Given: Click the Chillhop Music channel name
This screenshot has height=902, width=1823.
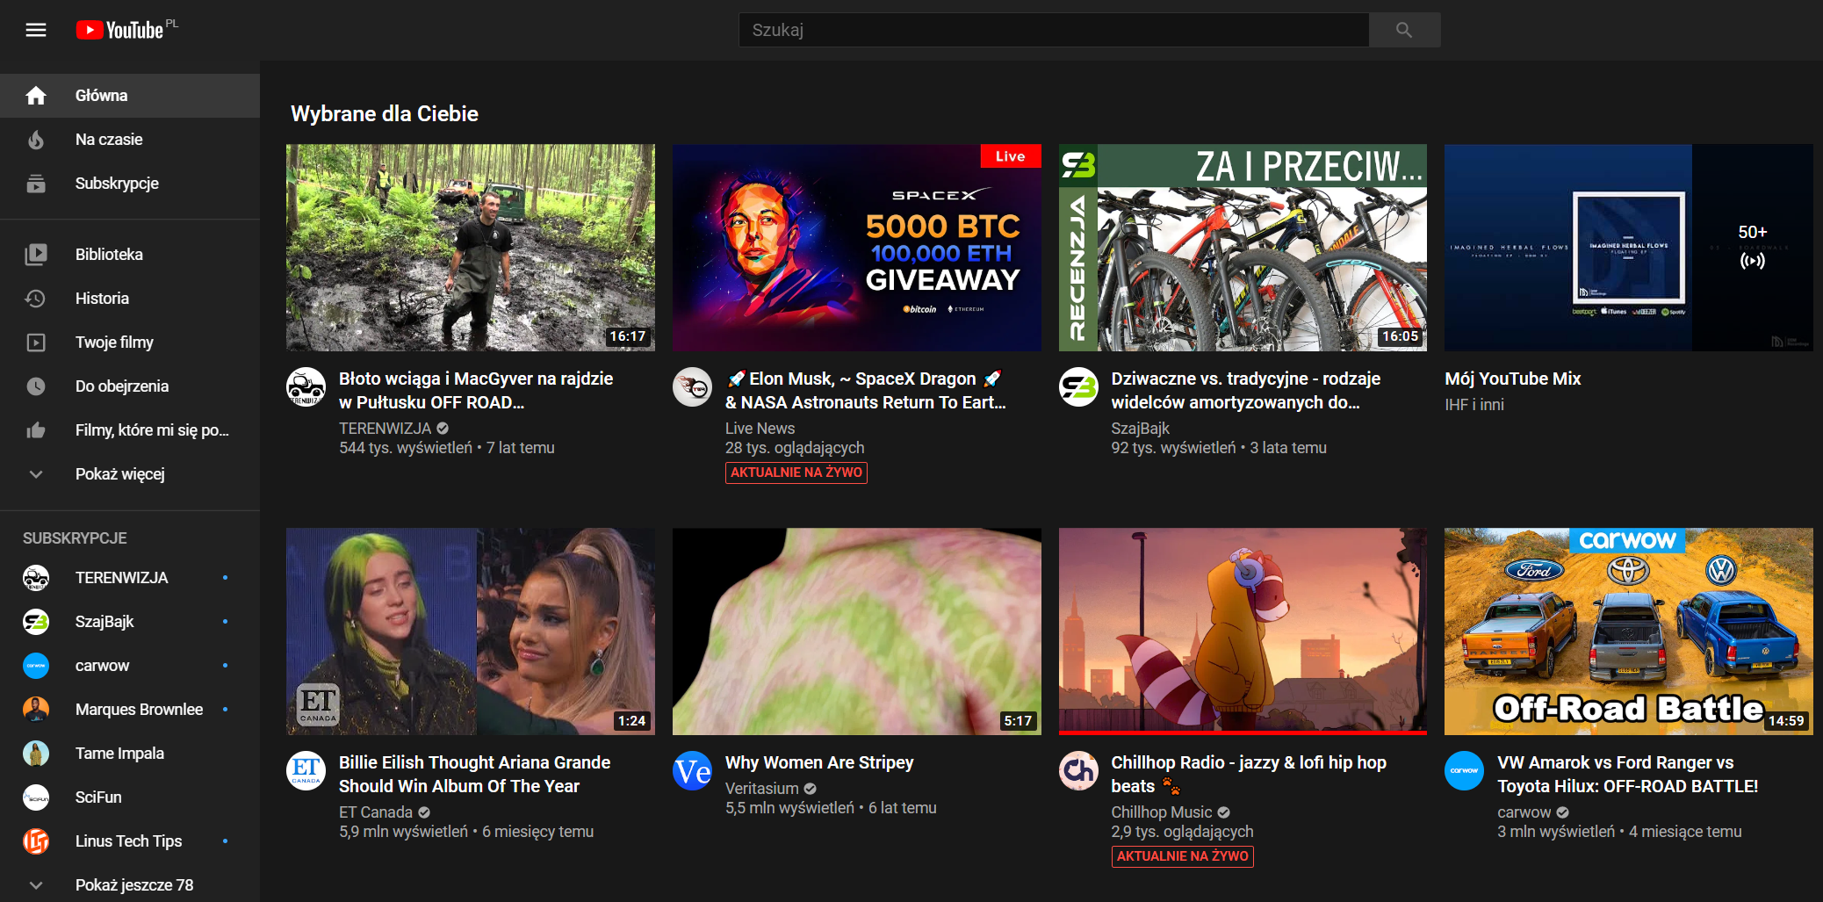Looking at the screenshot, I should coord(1162,812).
